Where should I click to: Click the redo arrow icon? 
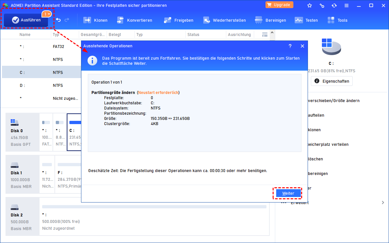67,20
